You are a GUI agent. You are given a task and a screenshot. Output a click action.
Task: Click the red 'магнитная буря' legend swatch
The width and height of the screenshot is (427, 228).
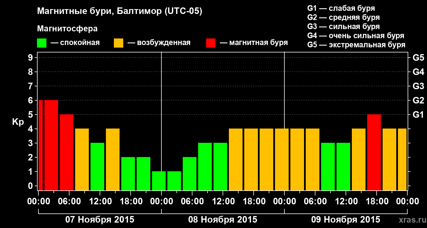(211, 43)
